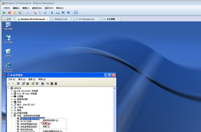Expand the processors node
This screenshot has width=201, height=132.
tap(12, 97)
